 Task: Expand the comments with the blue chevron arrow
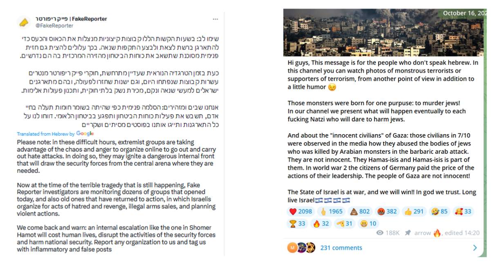[475, 248]
